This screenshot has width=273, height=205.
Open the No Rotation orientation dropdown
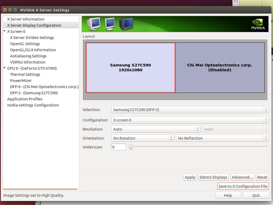click(142, 138)
